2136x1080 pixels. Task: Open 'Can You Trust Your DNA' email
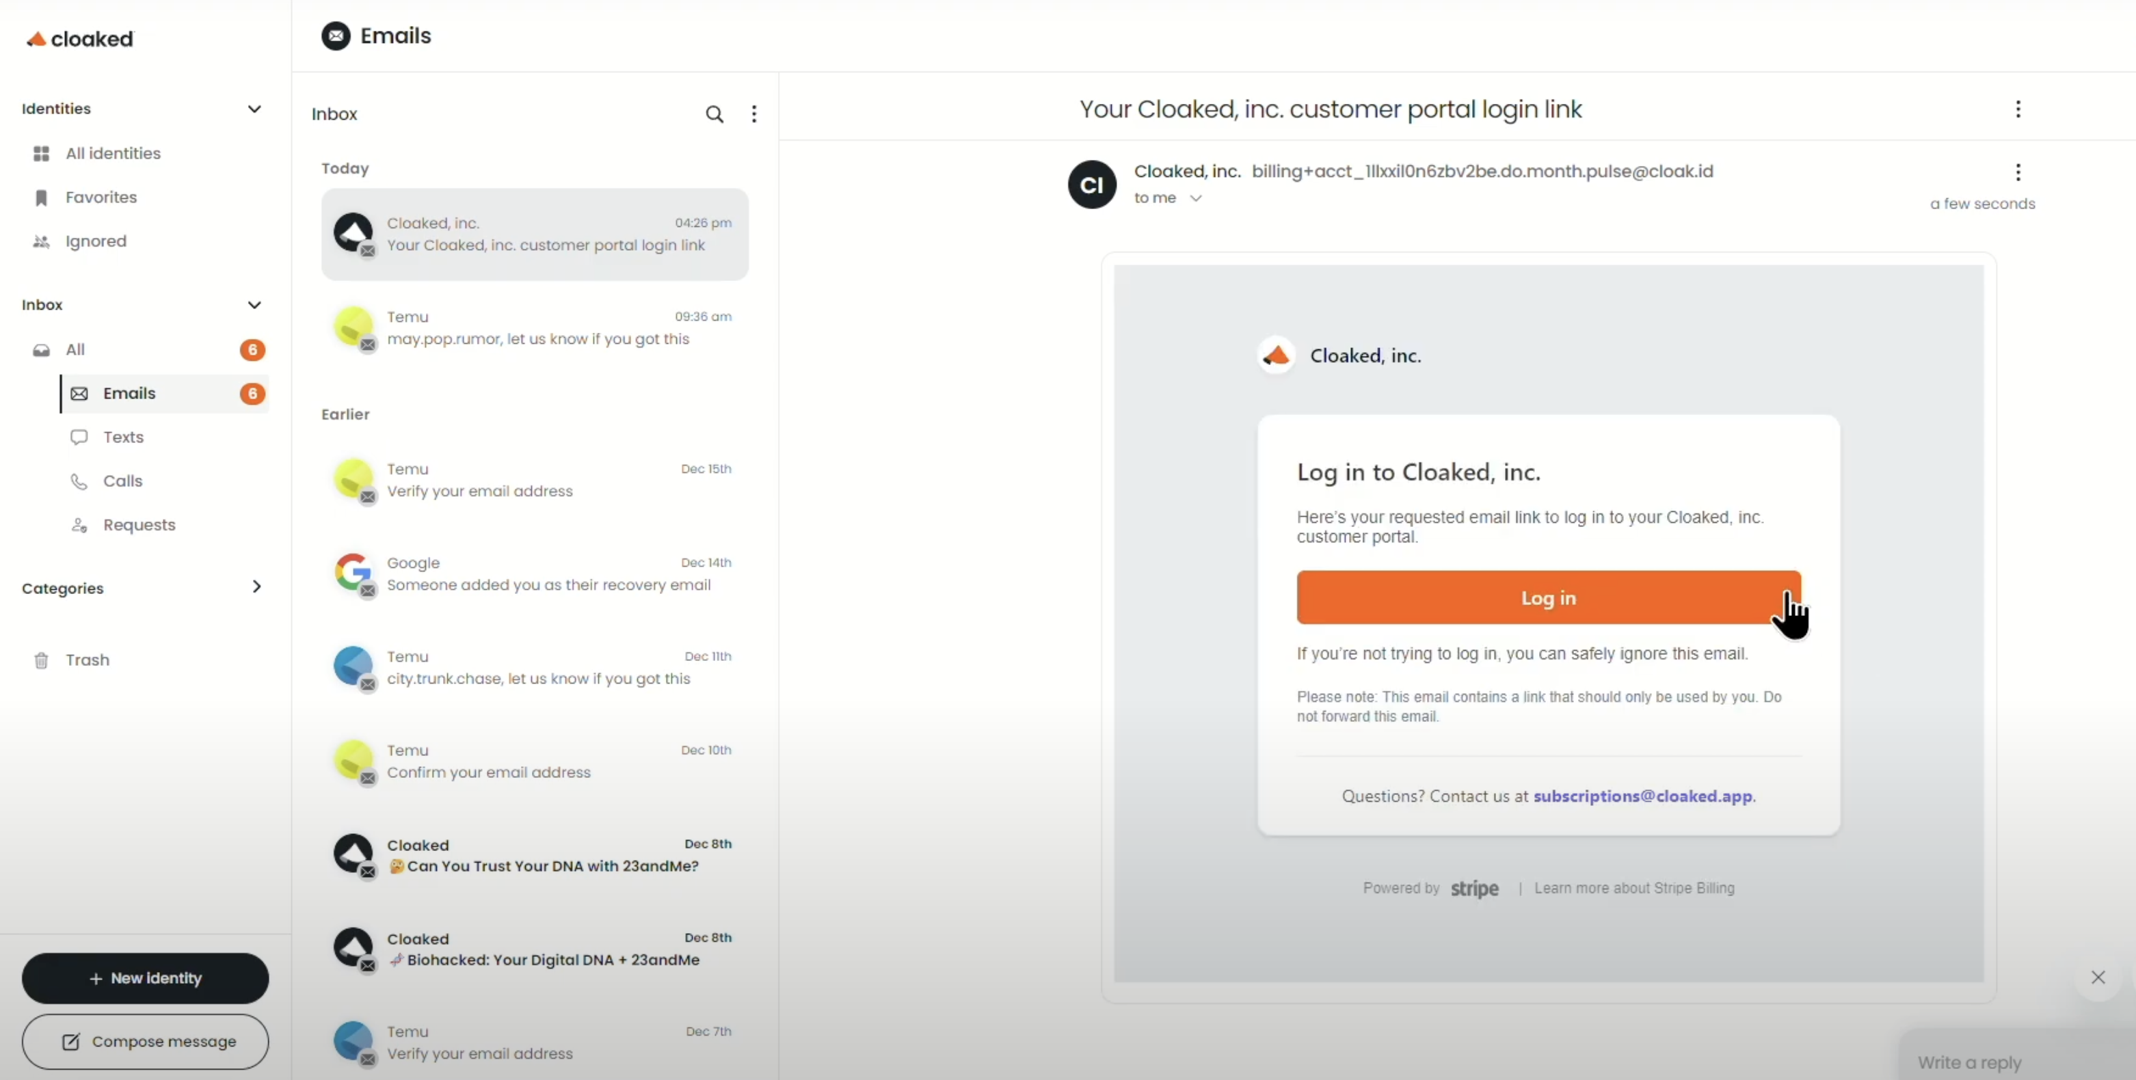click(535, 855)
